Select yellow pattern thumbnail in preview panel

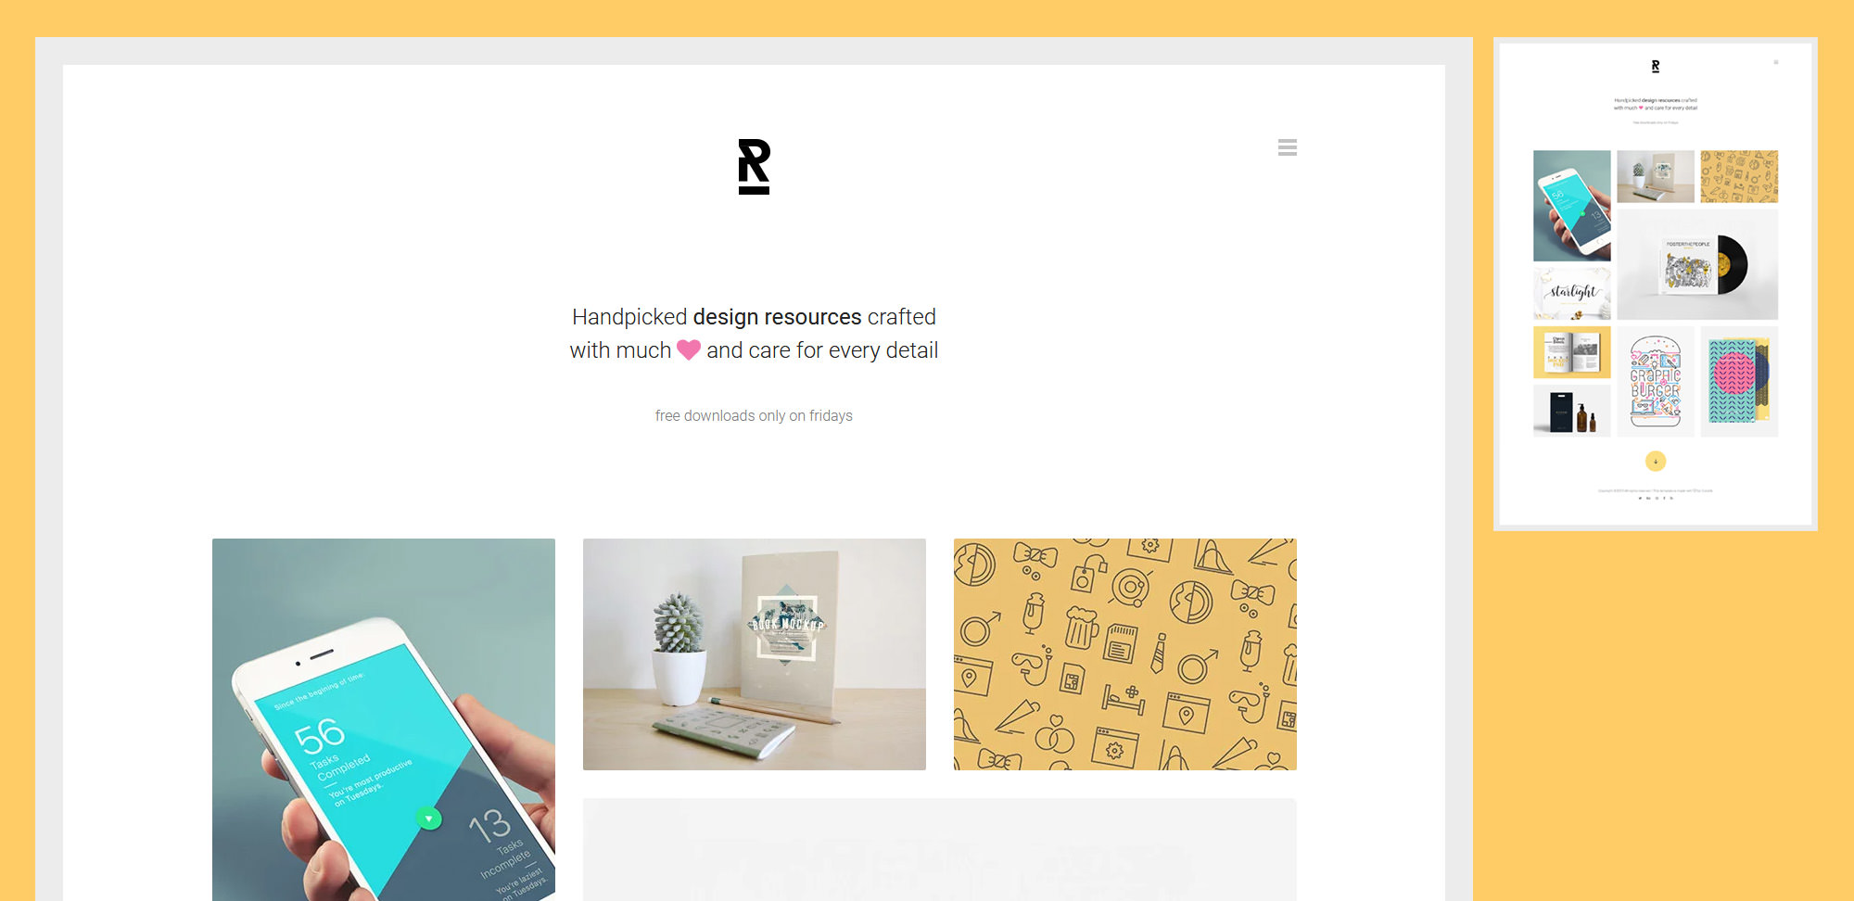tap(1739, 176)
